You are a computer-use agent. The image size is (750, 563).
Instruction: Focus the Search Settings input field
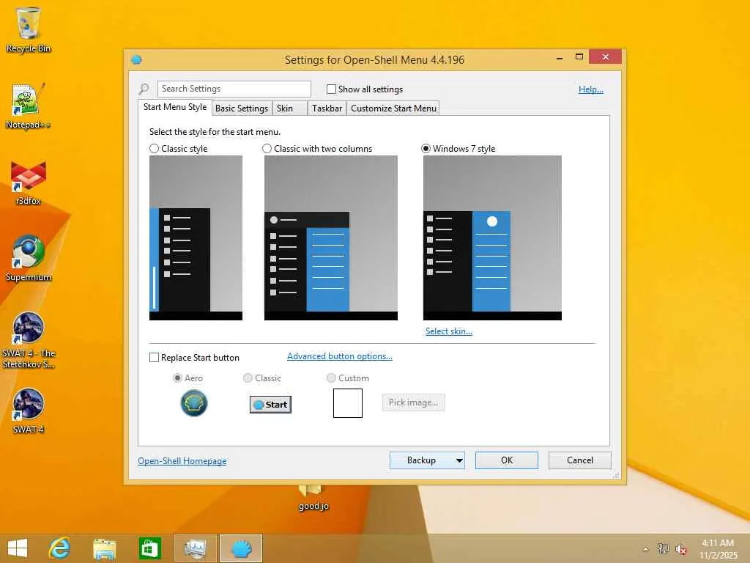(x=234, y=89)
